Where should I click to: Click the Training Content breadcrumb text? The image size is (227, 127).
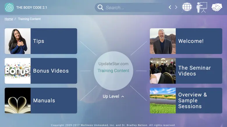coord(29,19)
